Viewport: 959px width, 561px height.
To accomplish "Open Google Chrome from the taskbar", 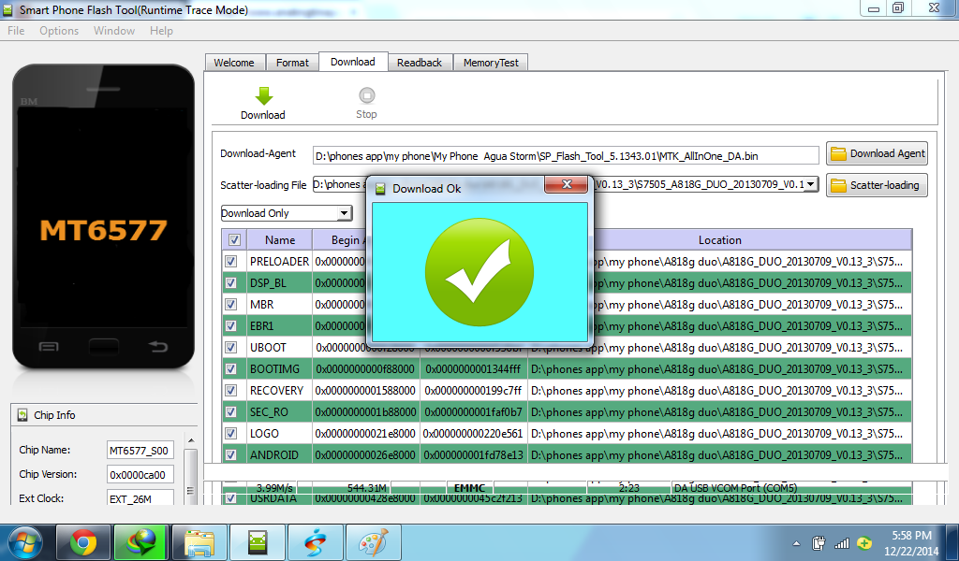I will pyautogui.click(x=83, y=542).
